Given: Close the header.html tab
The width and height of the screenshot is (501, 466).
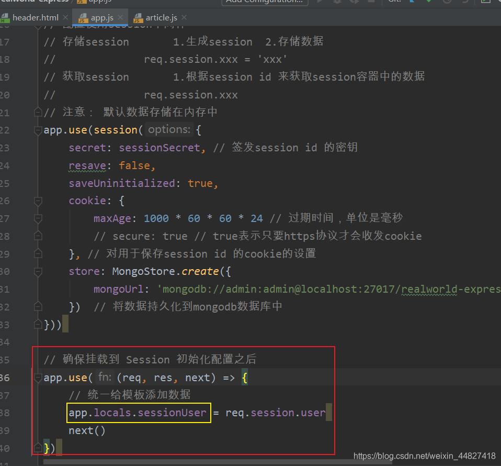Looking at the screenshot, I should [65, 17].
